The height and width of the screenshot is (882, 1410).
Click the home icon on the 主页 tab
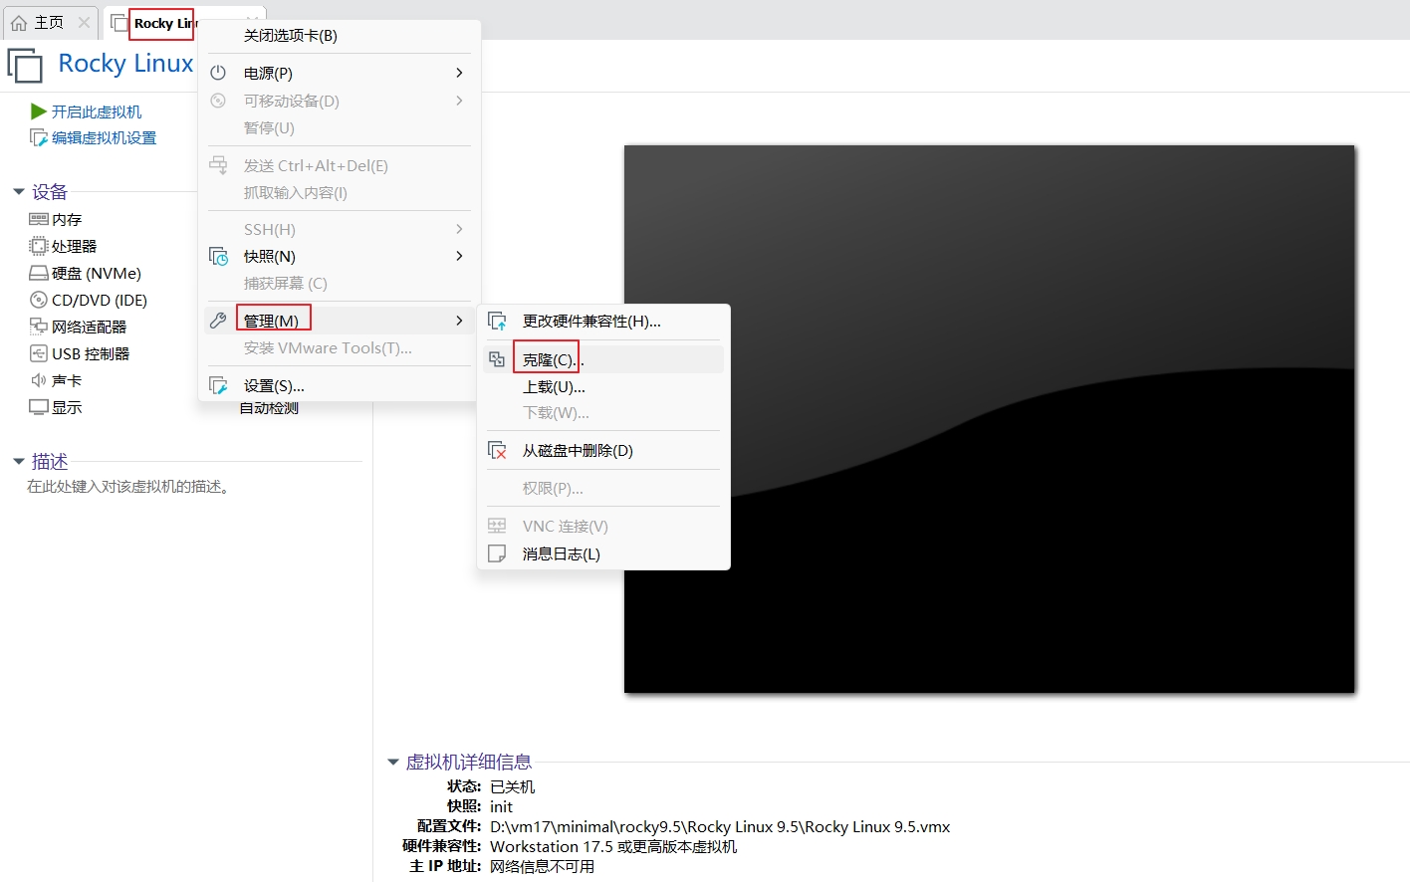pos(19,23)
